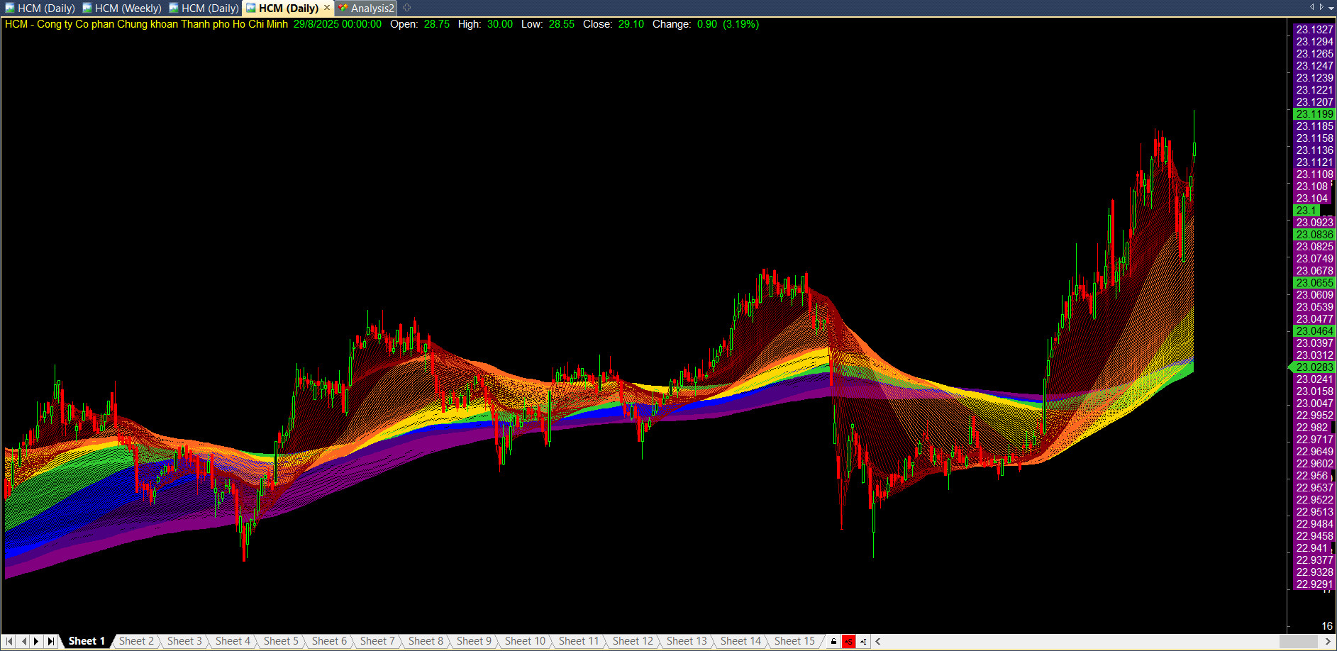Toggle the red symbol link button
Viewport: 1337px width, 651px height.
(x=848, y=641)
